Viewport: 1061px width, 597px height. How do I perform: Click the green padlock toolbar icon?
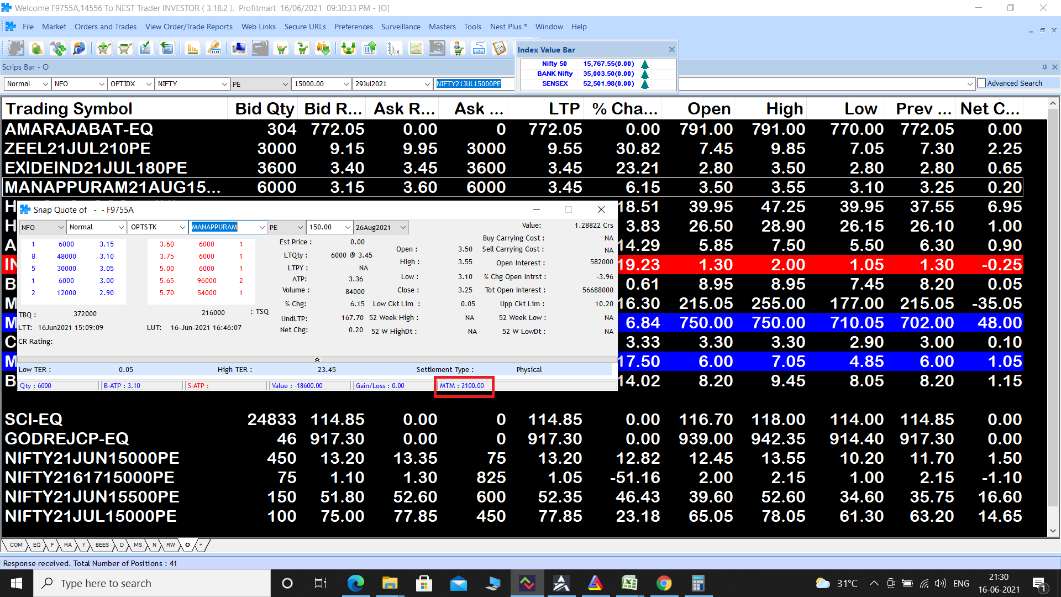(37, 49)
